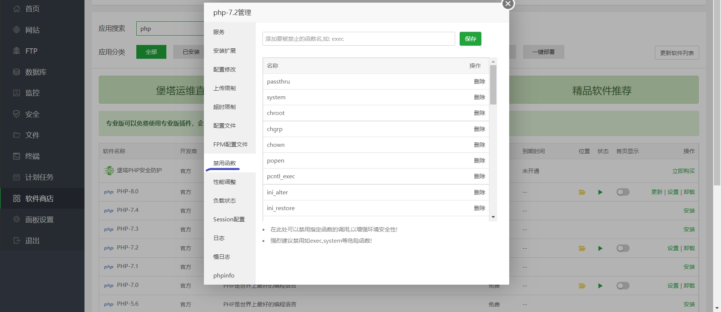721x312 pixels.
Task: Open the 数据库 database sidebar icon
Action: click(17, 72)
